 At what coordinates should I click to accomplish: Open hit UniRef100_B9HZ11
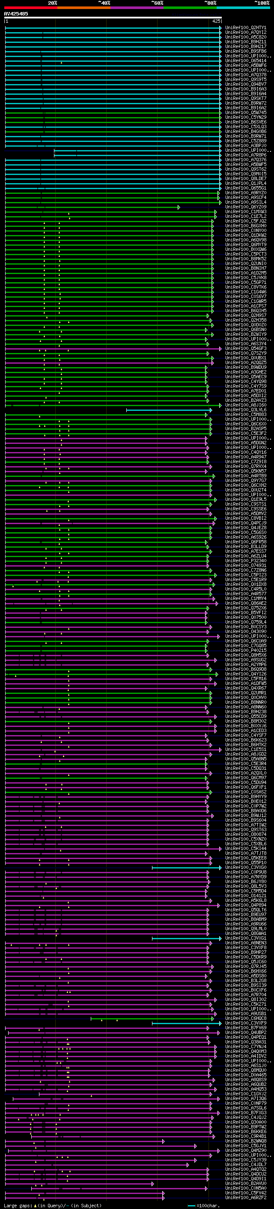[x=245, y=42]
